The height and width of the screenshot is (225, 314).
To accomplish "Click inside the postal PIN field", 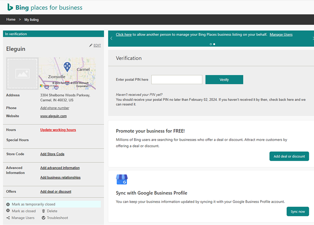I will [x=176, y=79].
